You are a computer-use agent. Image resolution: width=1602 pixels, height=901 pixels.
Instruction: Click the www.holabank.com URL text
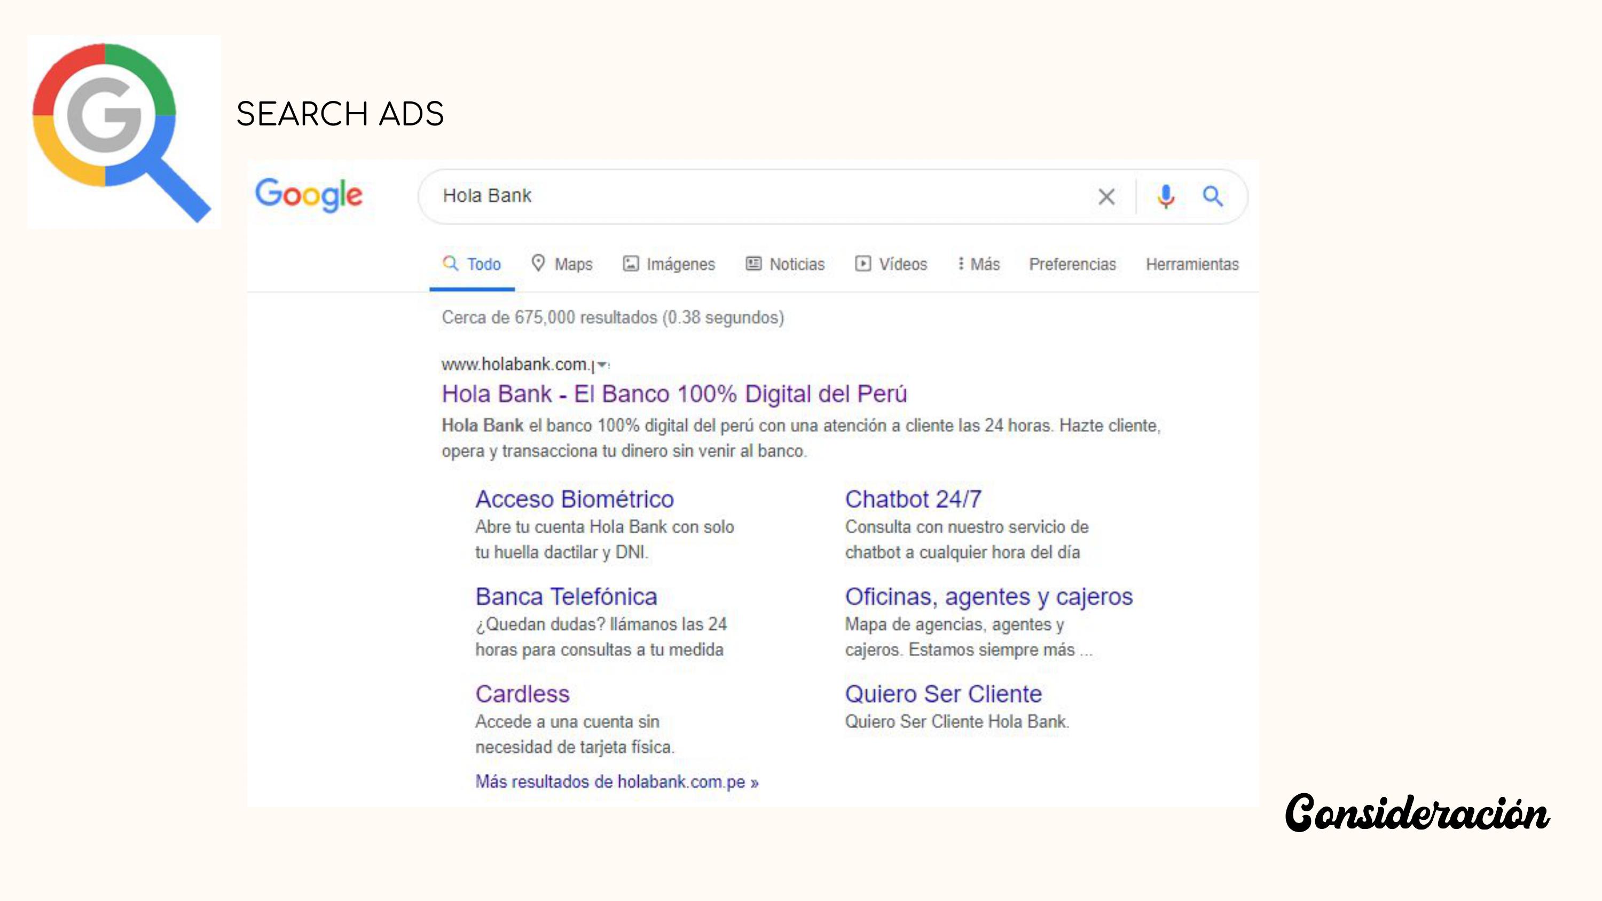click(517, 365)
